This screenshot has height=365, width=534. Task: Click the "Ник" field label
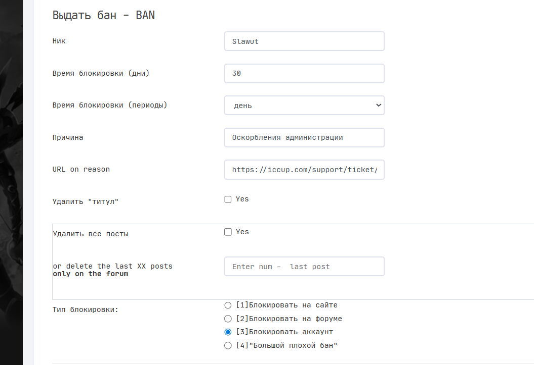point(59,41)
